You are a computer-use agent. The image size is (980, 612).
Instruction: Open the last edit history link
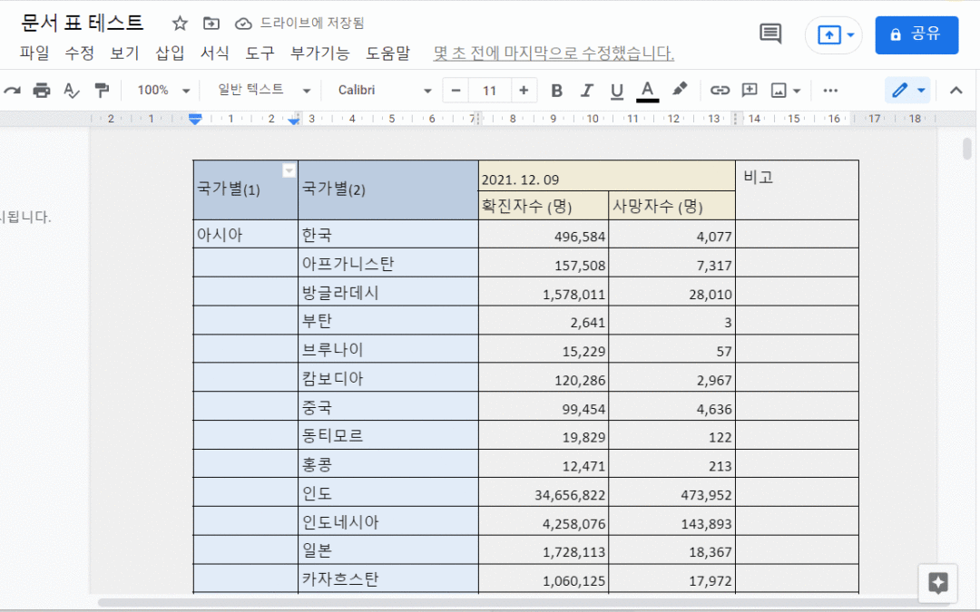554,53
